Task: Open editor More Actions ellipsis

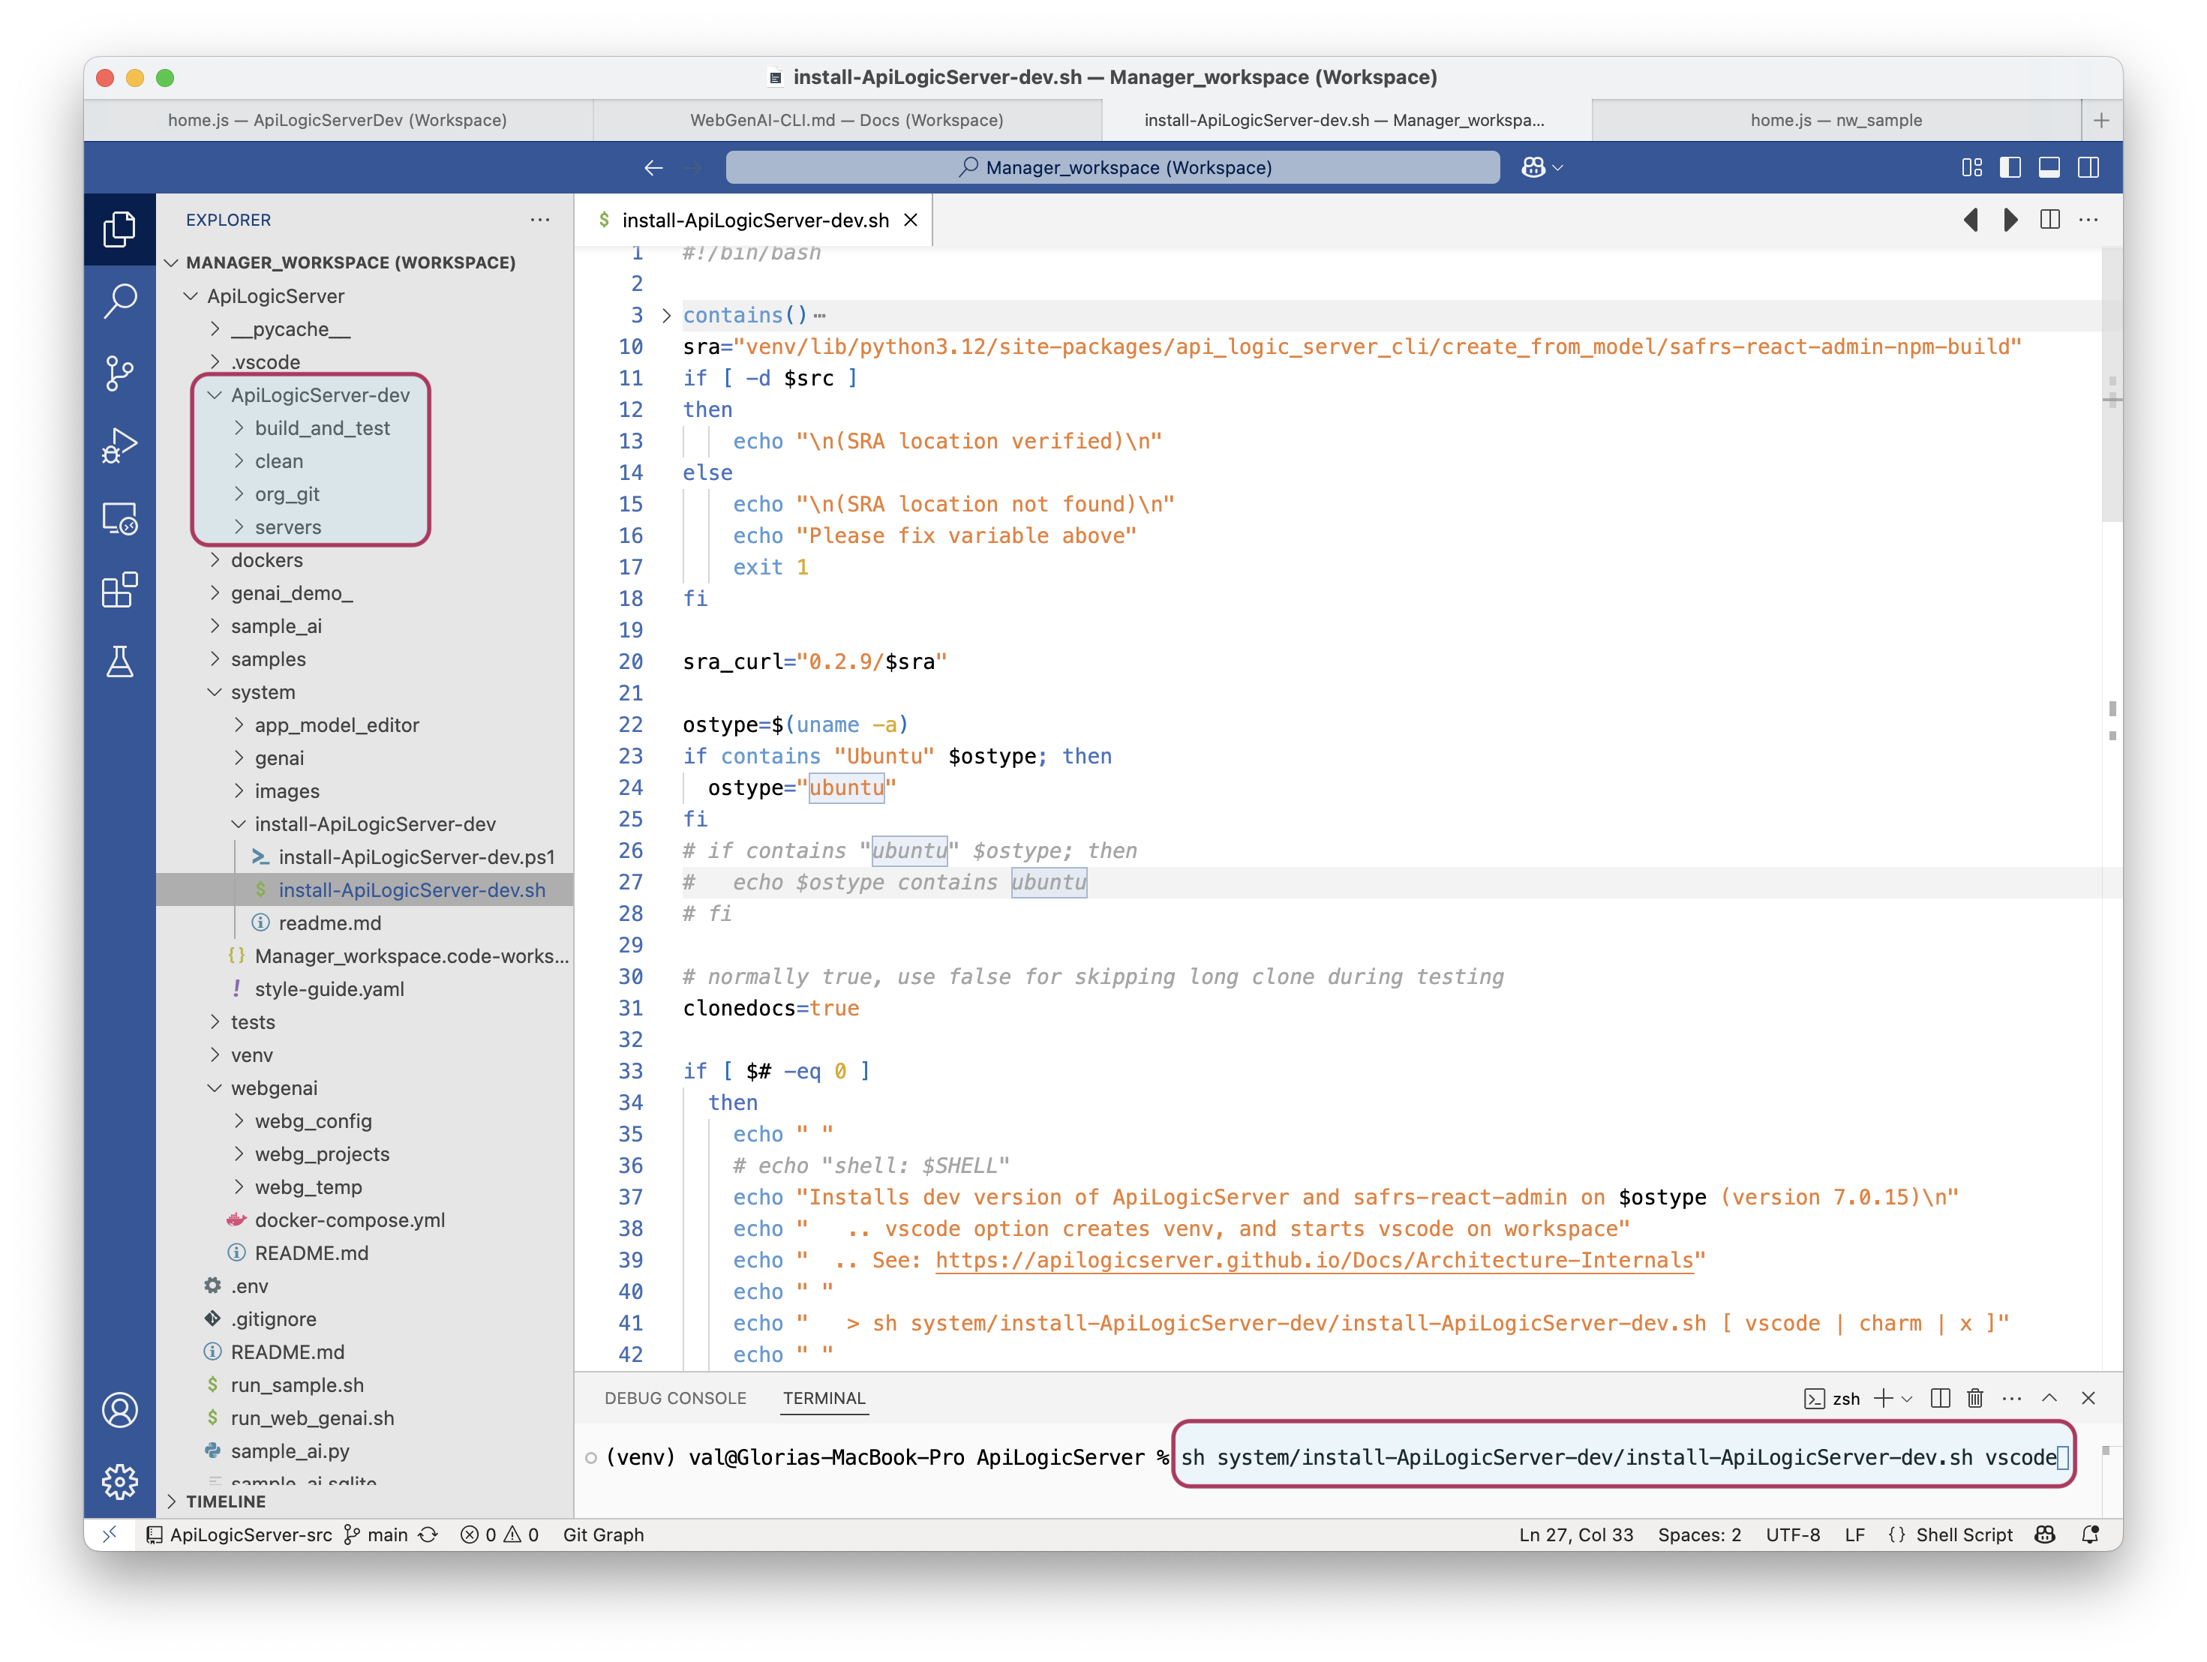Action: [x=2088, y=220]
